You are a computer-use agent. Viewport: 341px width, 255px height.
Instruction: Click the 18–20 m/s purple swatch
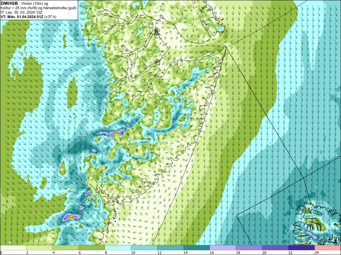(249, 248)
